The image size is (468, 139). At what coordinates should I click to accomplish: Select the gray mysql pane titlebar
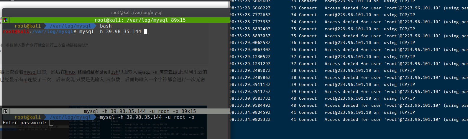140,111
